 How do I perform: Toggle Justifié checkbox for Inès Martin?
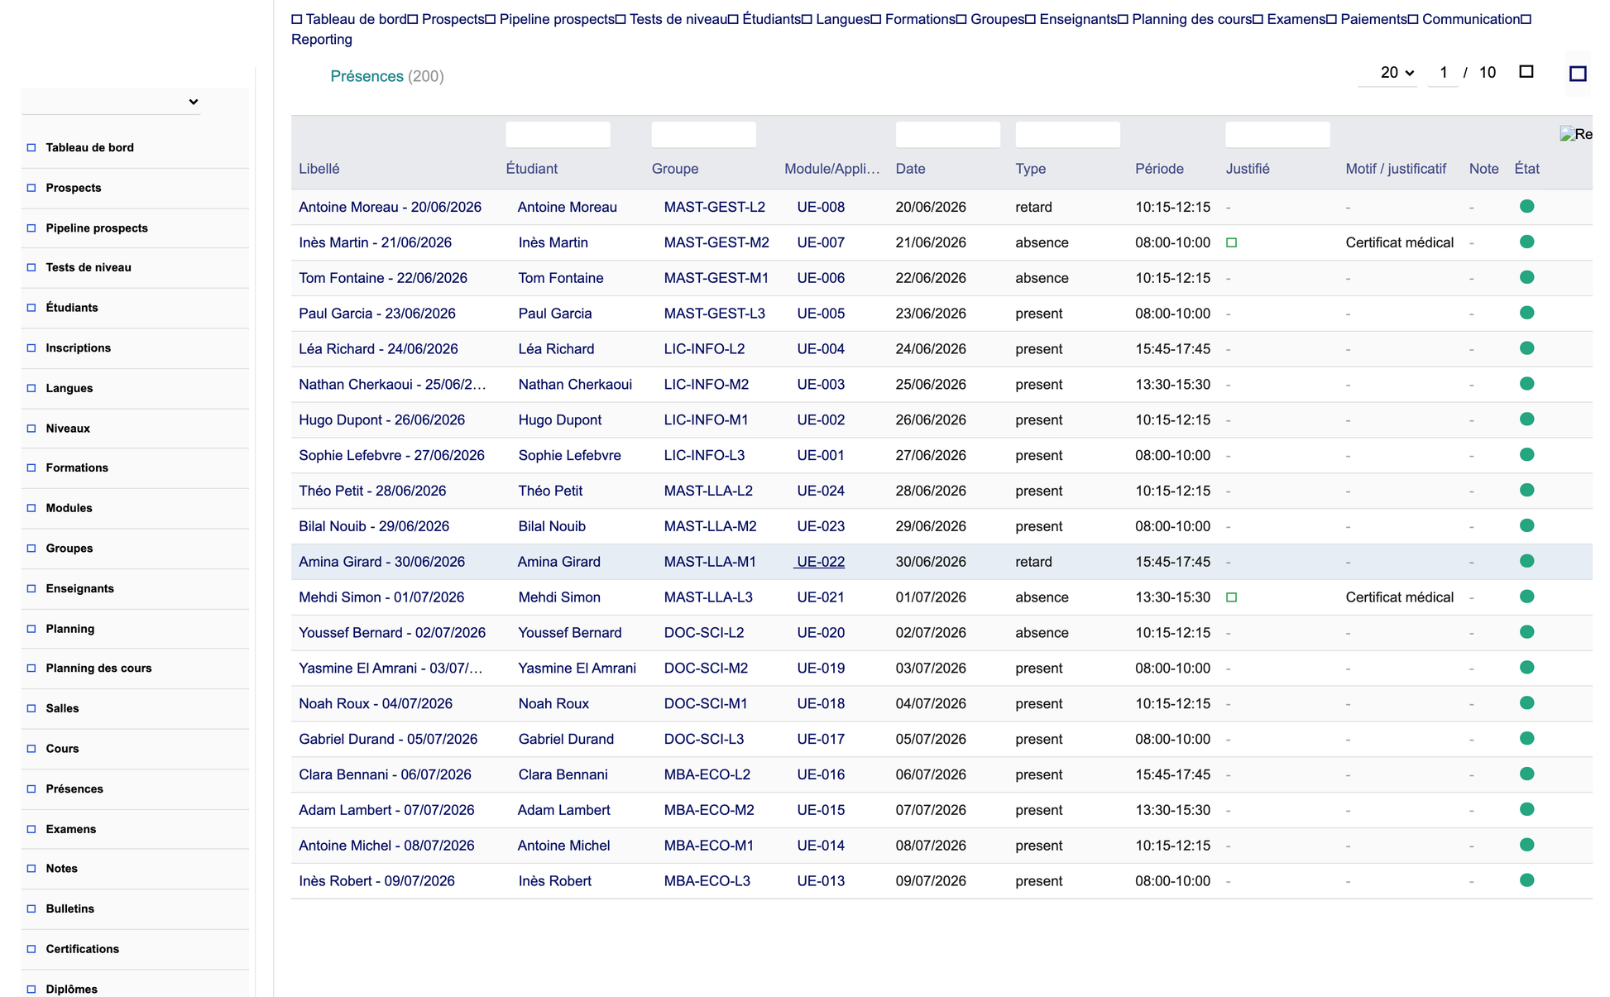coord(1231,243)
